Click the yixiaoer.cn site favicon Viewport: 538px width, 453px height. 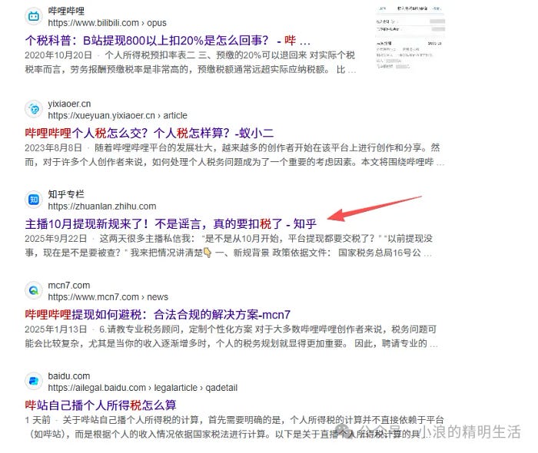point(34,109)
